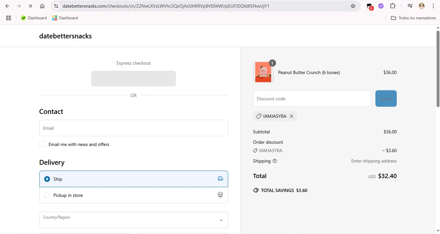Viewport: 440px width, 234px height.
Task: Click the address bar URL
Action: 166,6
